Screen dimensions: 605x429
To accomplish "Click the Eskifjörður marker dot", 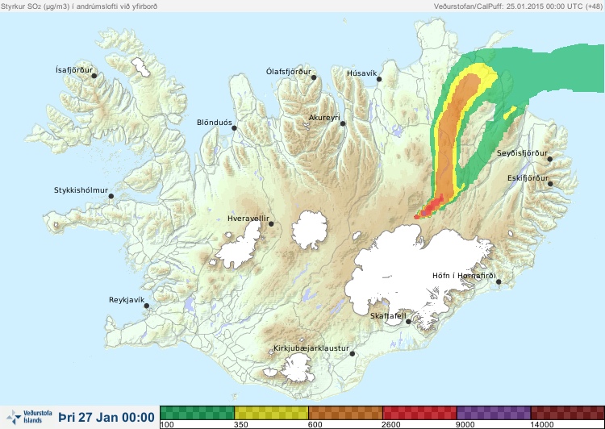I will [x=550, y=184].
